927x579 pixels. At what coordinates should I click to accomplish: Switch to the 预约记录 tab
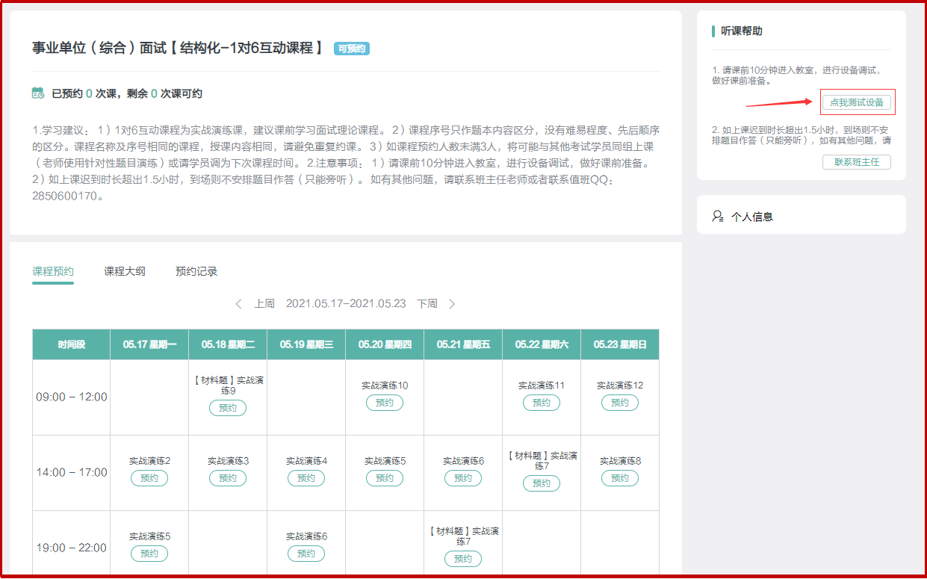pos(196,271)
